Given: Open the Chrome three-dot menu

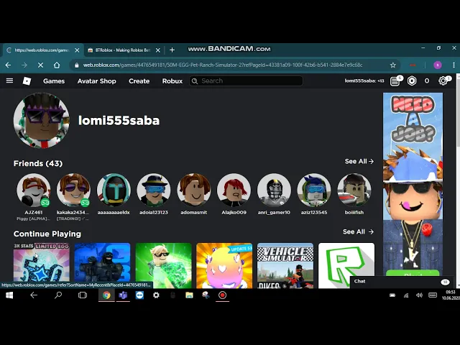Looking at the screenshot, I should (454, 65).
